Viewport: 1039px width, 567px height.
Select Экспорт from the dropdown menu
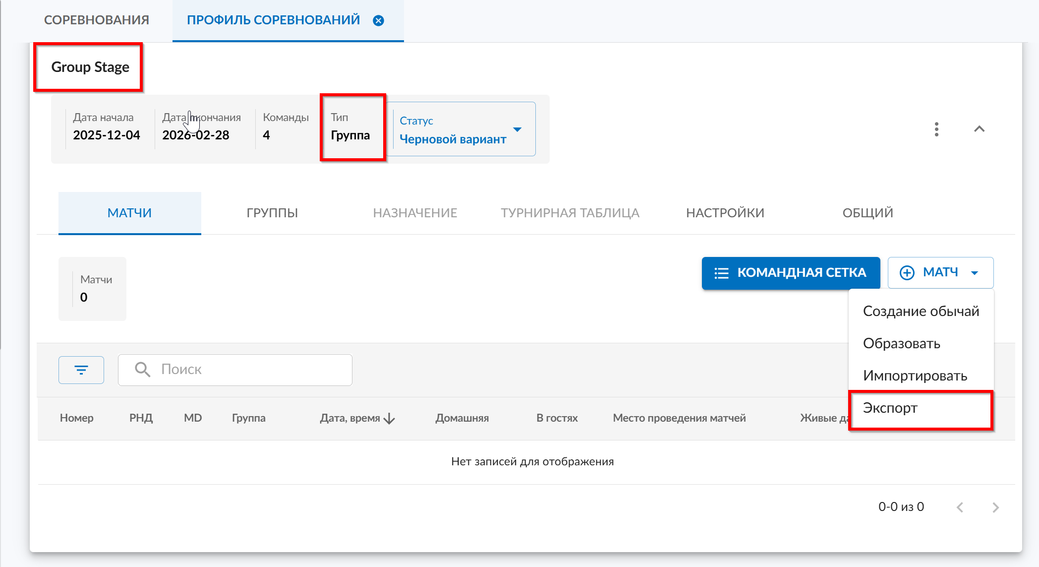(x=890, y=408)
